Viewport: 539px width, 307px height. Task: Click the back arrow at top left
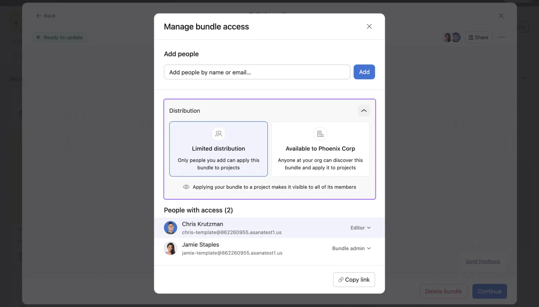pos(38,15)
